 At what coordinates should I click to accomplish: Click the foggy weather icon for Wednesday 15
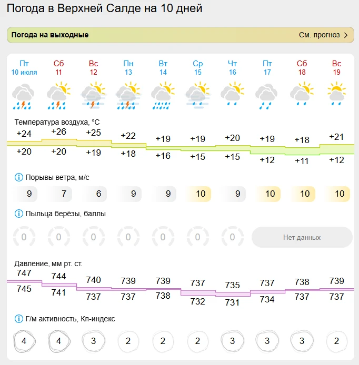point(197,96)
